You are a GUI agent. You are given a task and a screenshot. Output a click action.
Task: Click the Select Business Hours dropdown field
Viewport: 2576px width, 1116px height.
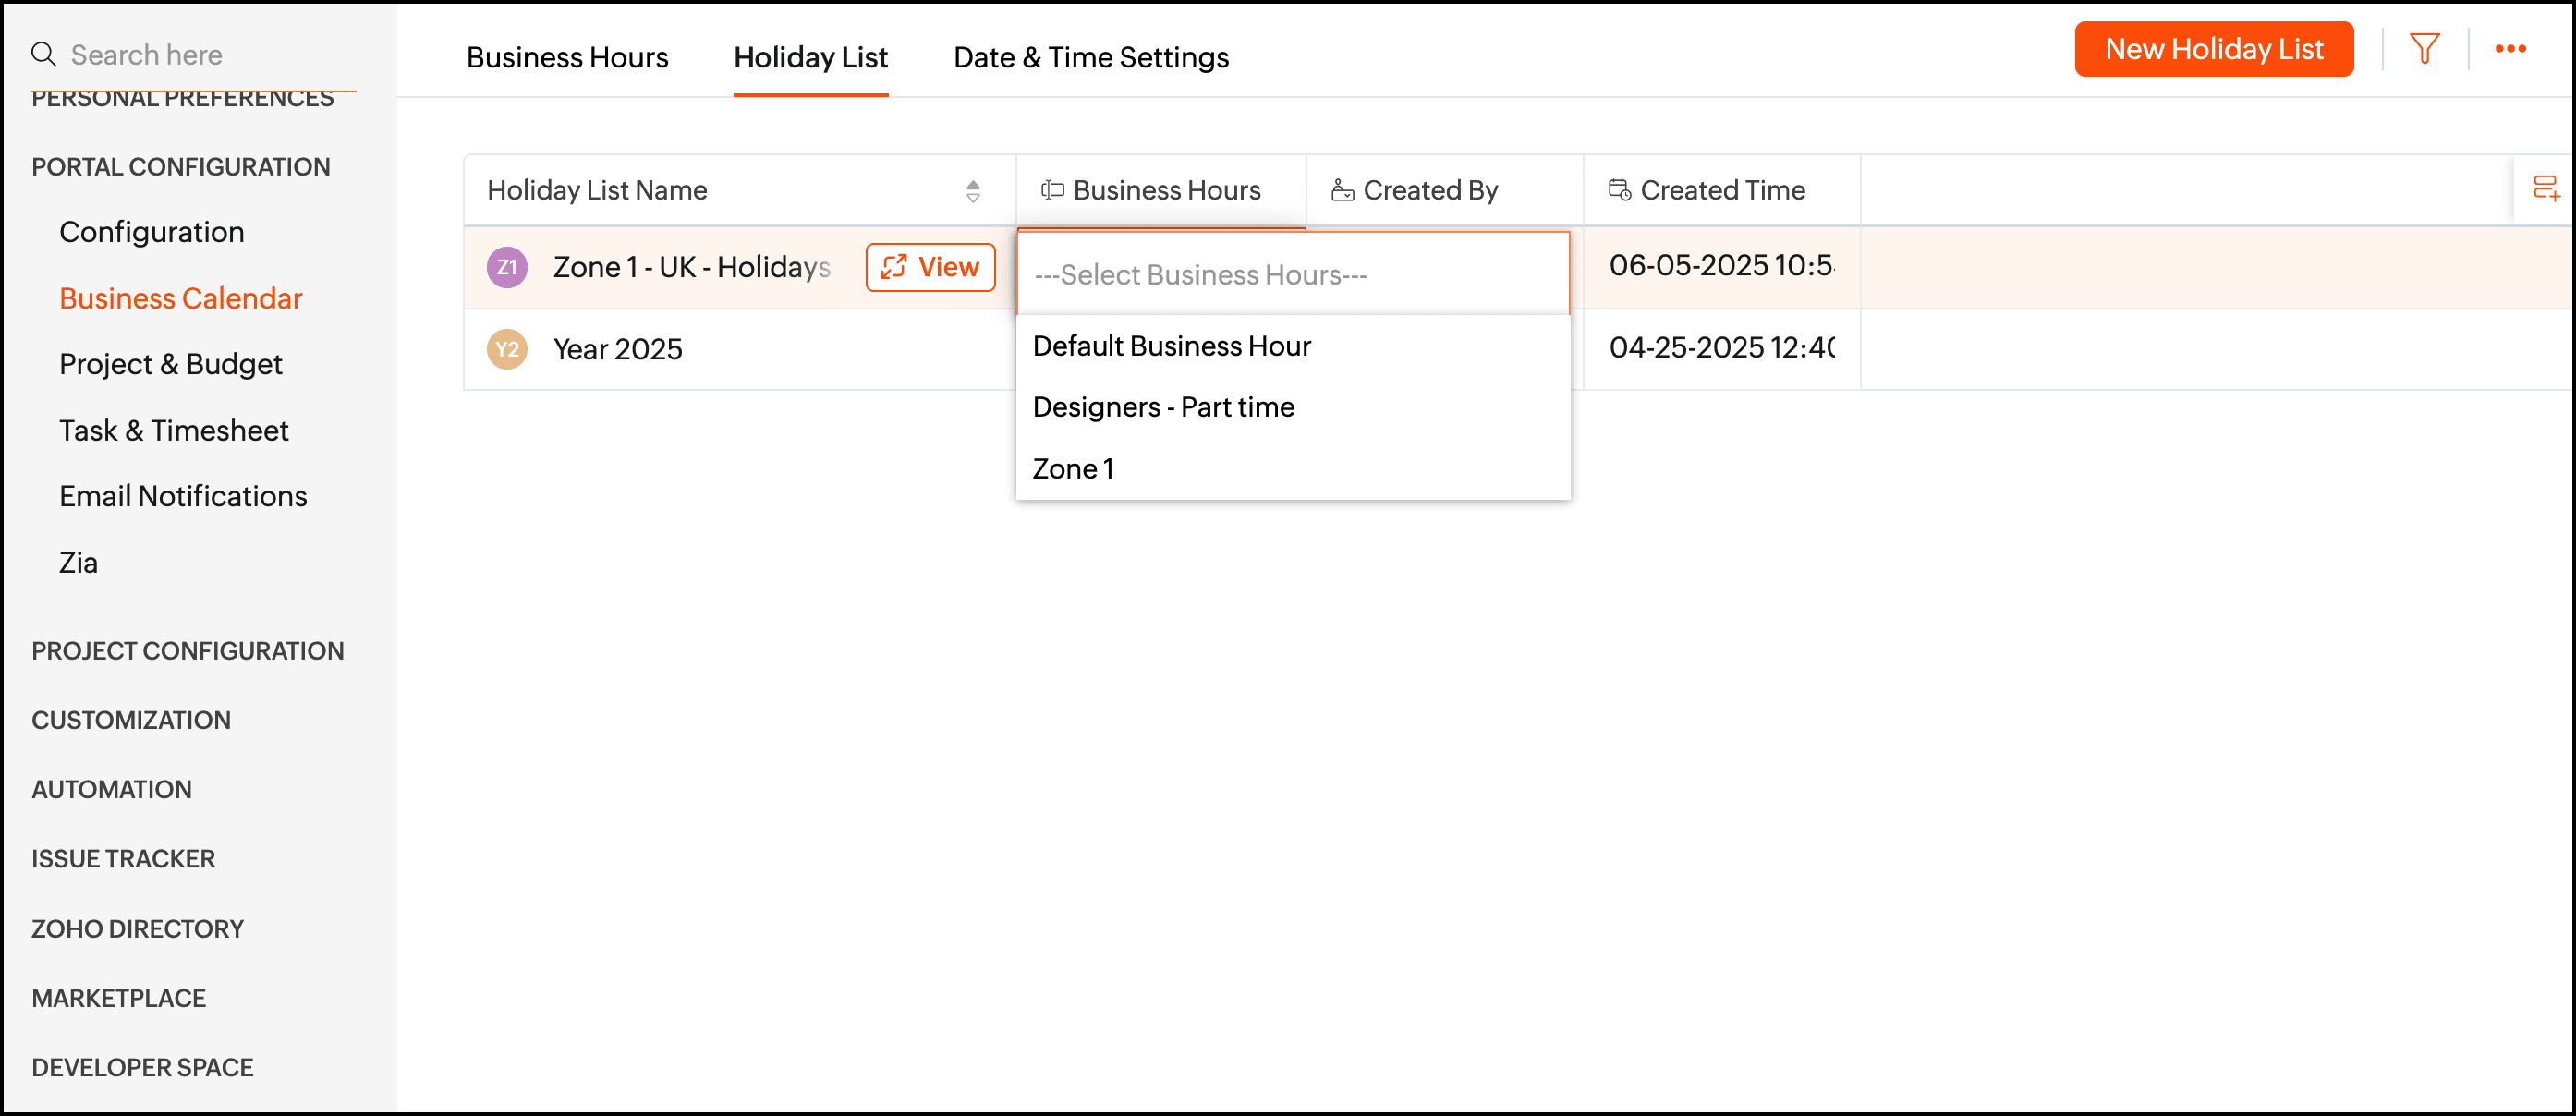coord(1293,274)
